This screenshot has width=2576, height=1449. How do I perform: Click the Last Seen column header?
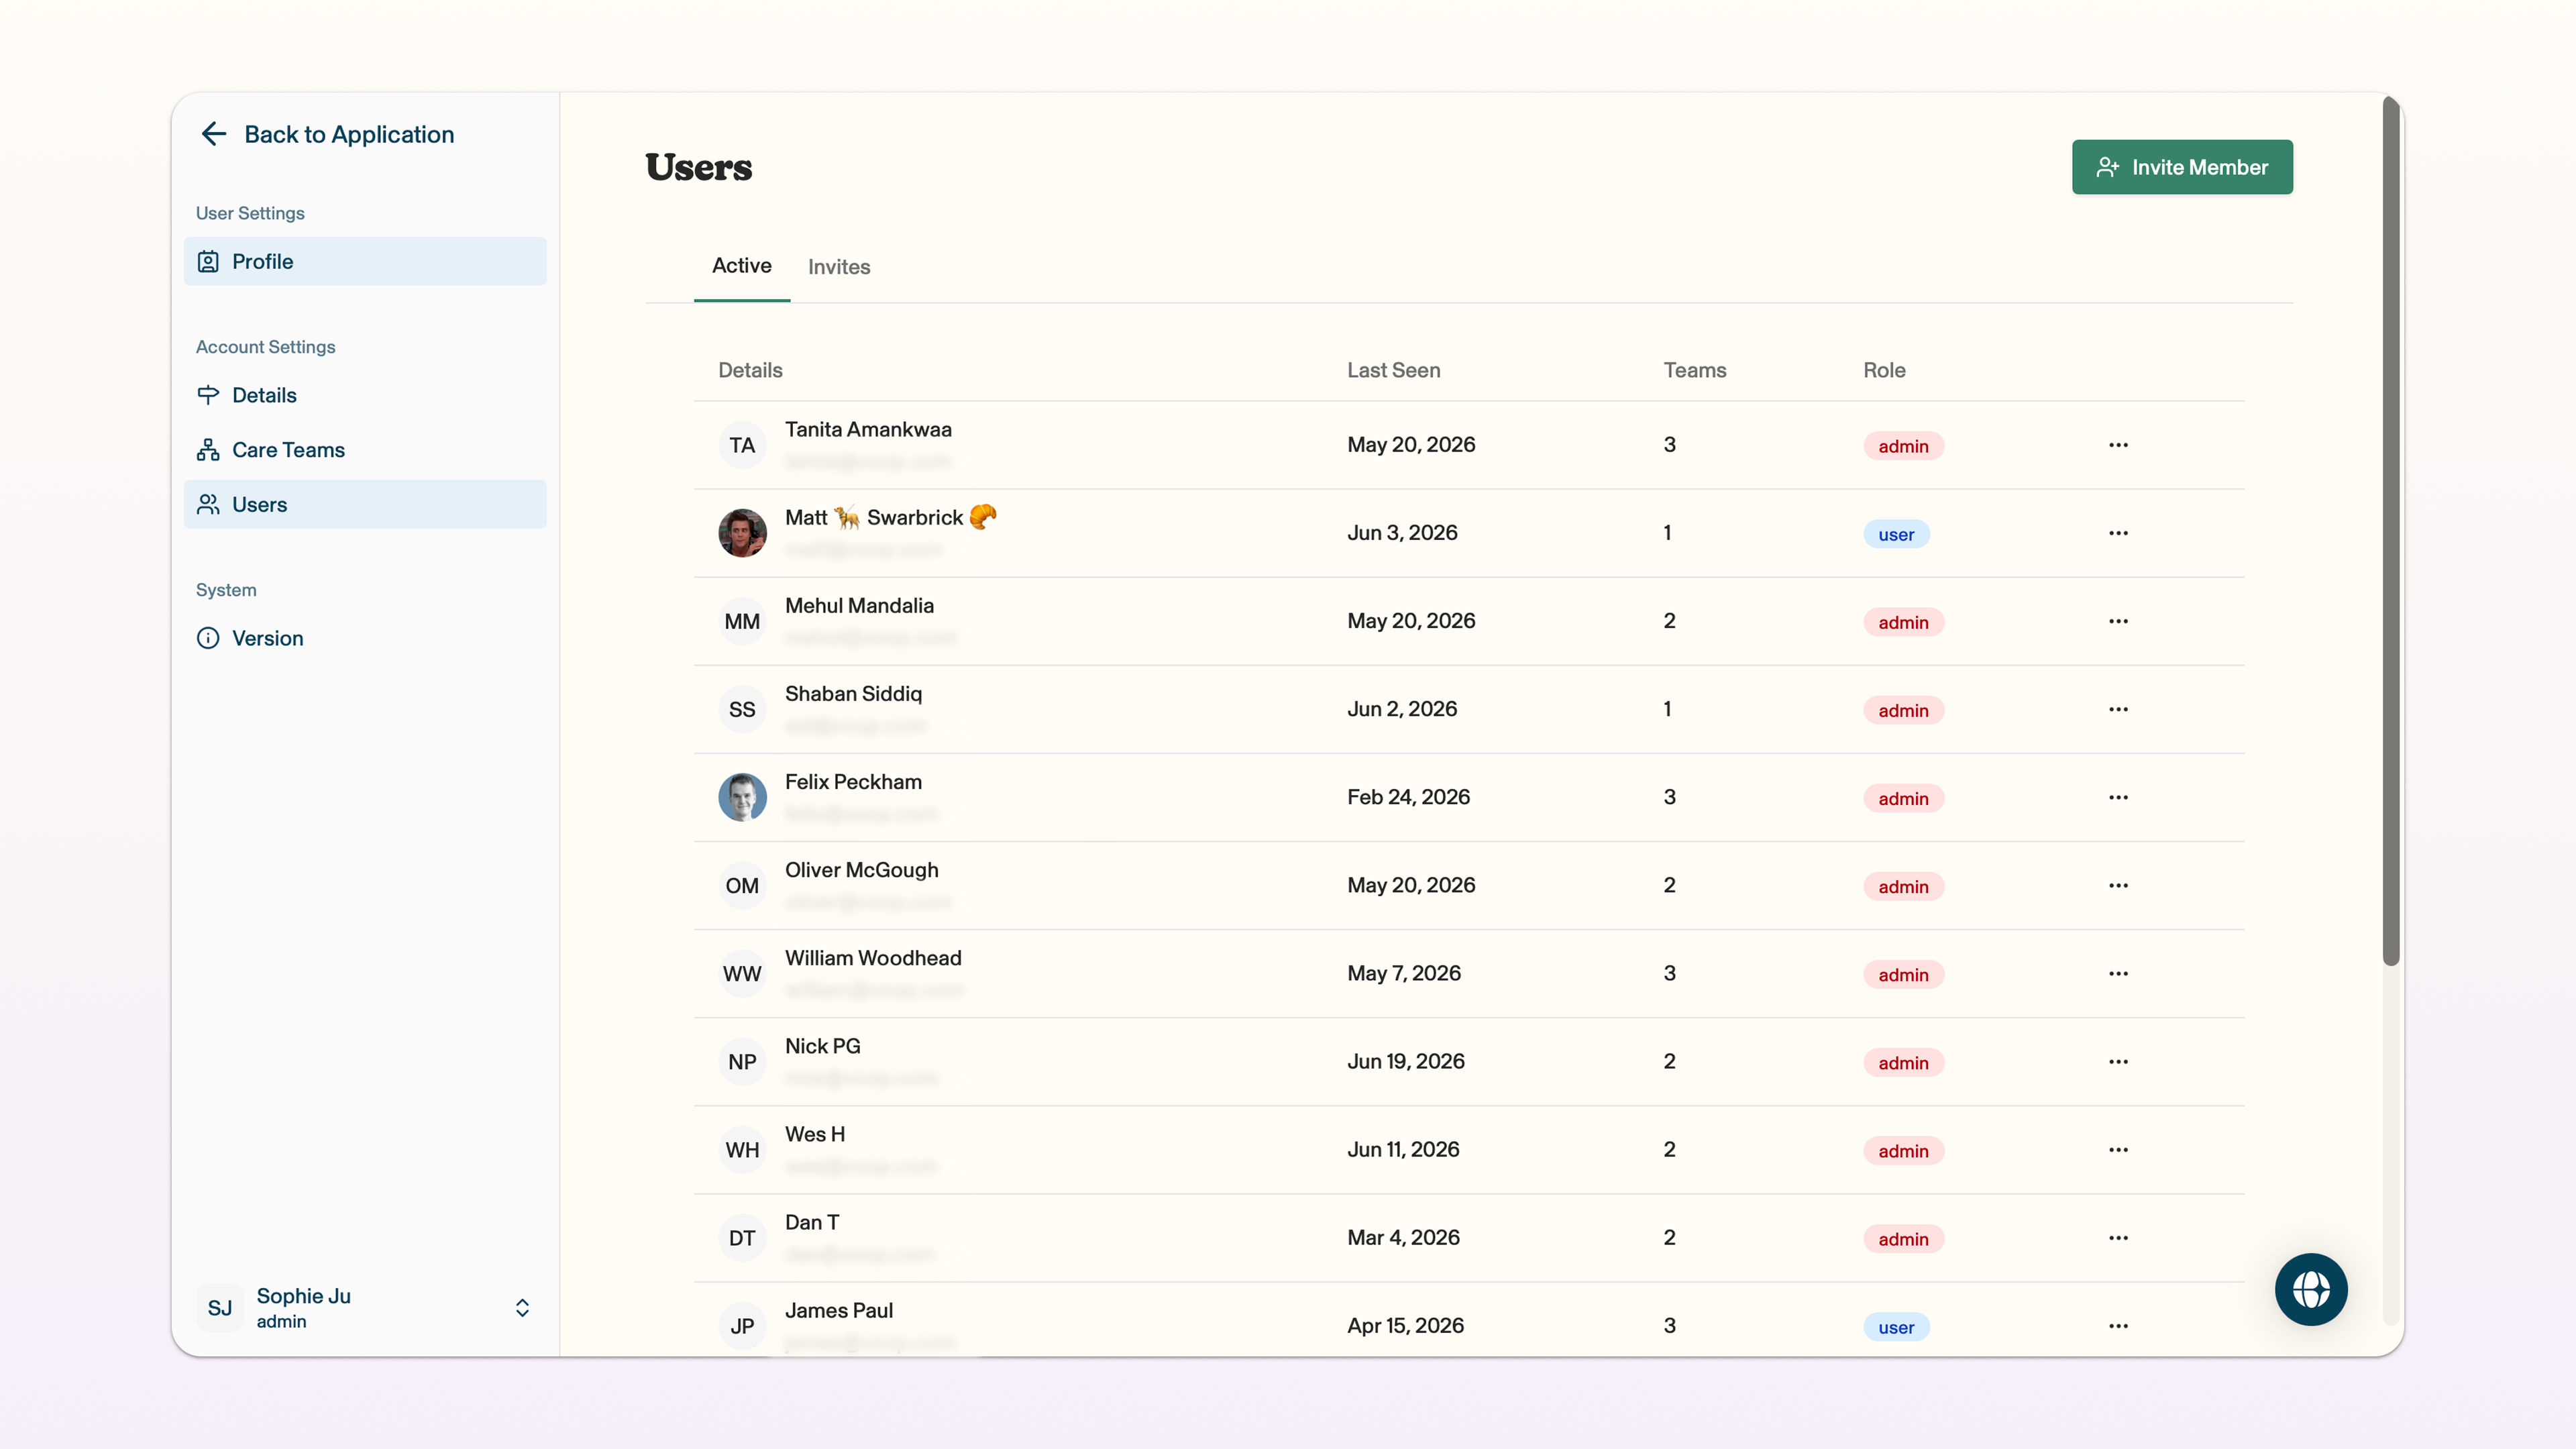coord(1393,370)
